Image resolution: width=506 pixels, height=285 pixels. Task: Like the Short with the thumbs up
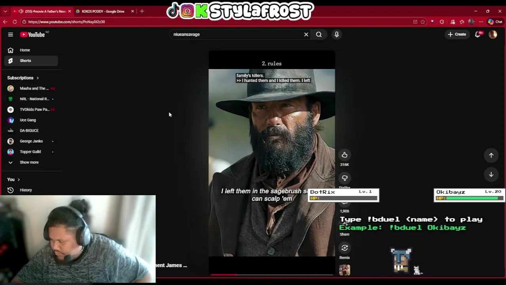tap(344, 155)
